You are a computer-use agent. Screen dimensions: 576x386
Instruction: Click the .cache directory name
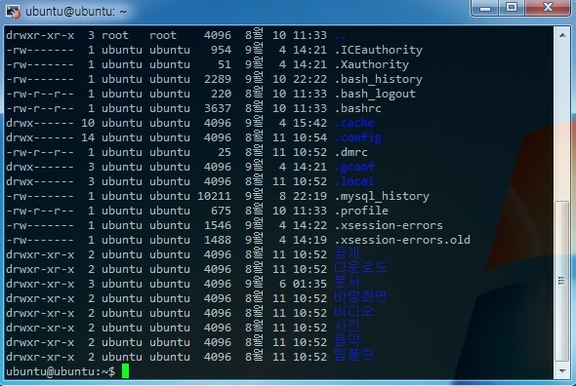(354, 123)
